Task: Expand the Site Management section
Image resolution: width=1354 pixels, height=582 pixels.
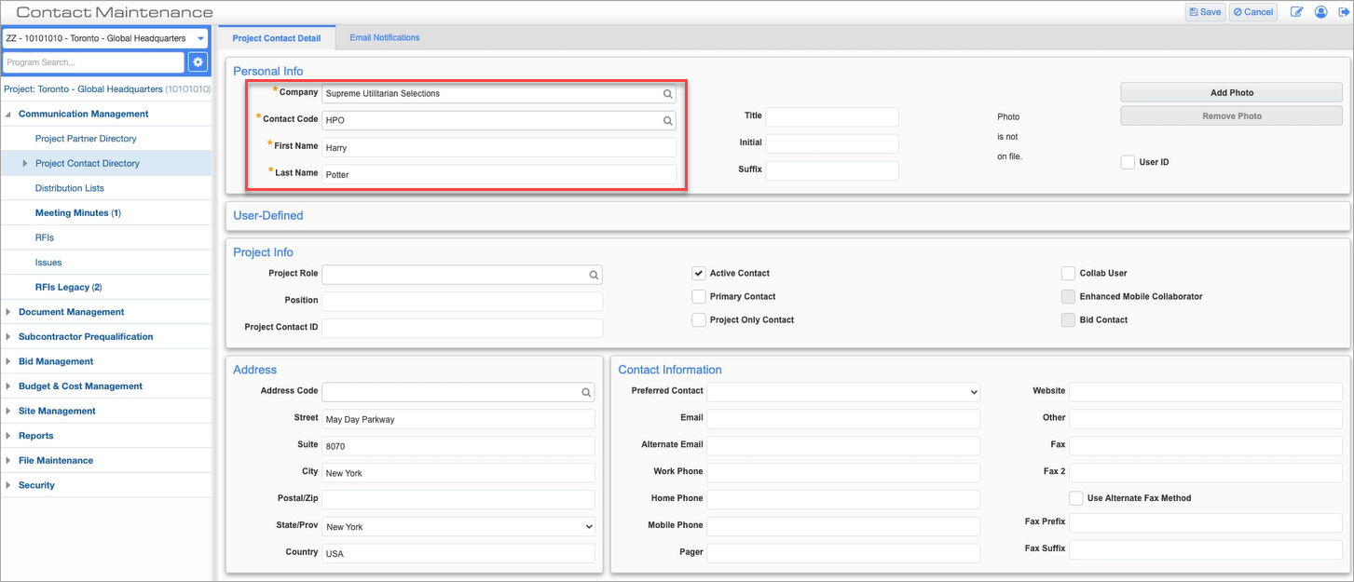Action: tap(9, 411)
